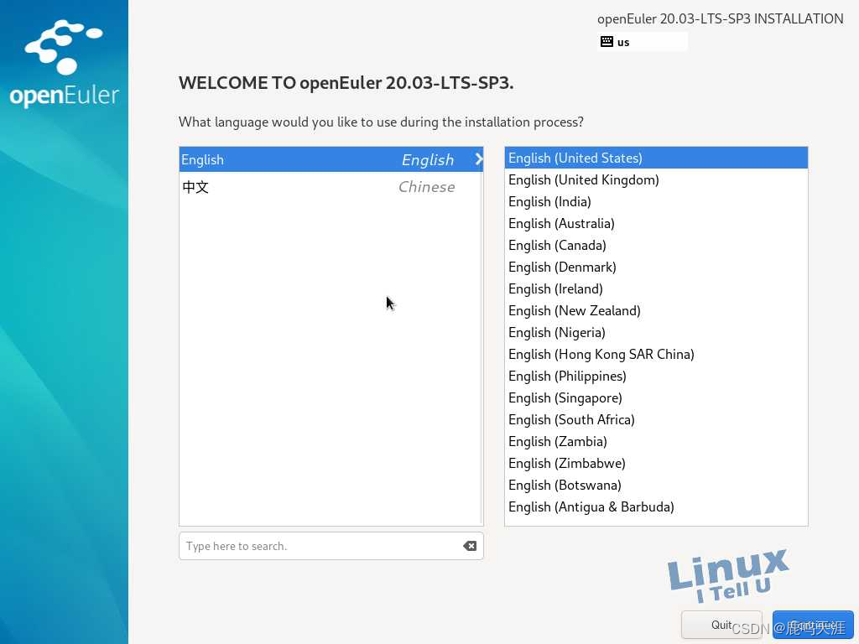
Task: Pick English (Australia) from locale list
Action: [x=656, y=223]
